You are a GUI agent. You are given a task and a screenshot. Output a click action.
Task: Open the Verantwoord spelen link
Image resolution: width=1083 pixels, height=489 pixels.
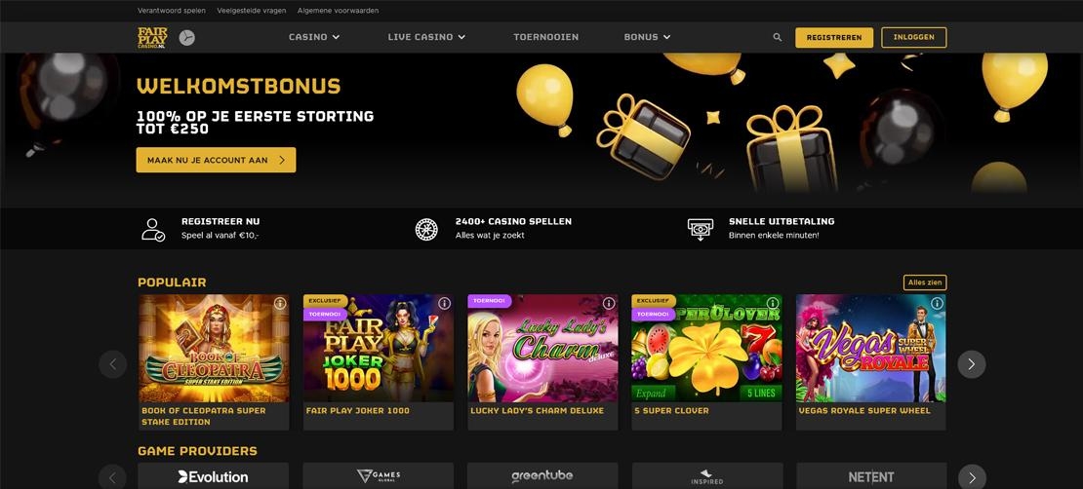(172, 11)
